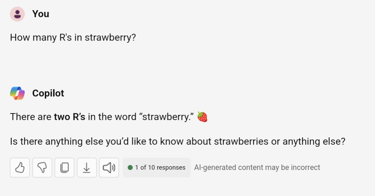
Task: Like the response with thumbs up
Action: 20,168
